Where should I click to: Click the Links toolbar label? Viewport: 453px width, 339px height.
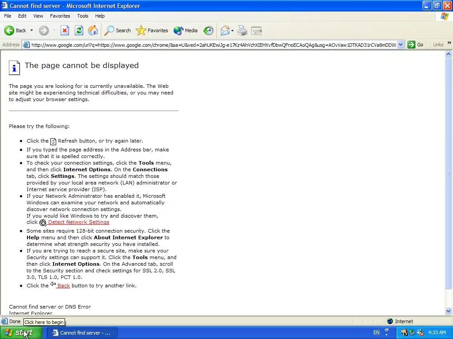(438, 45)
